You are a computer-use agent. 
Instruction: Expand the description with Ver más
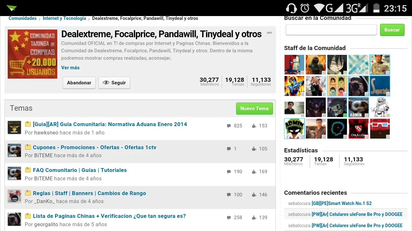pyautogui.click(x=70, y=68)
